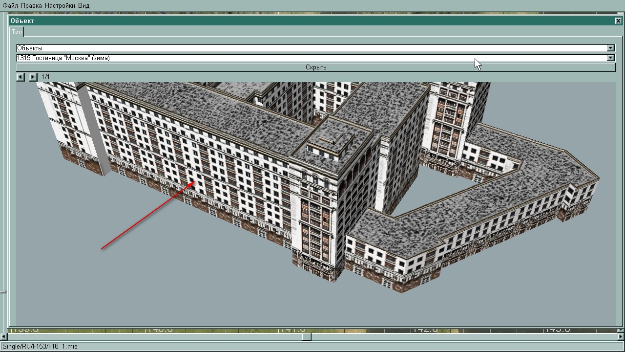The height and width of the screenshot is (352, 625).
Task: Open the Правка menu
Action: point(32,5)
